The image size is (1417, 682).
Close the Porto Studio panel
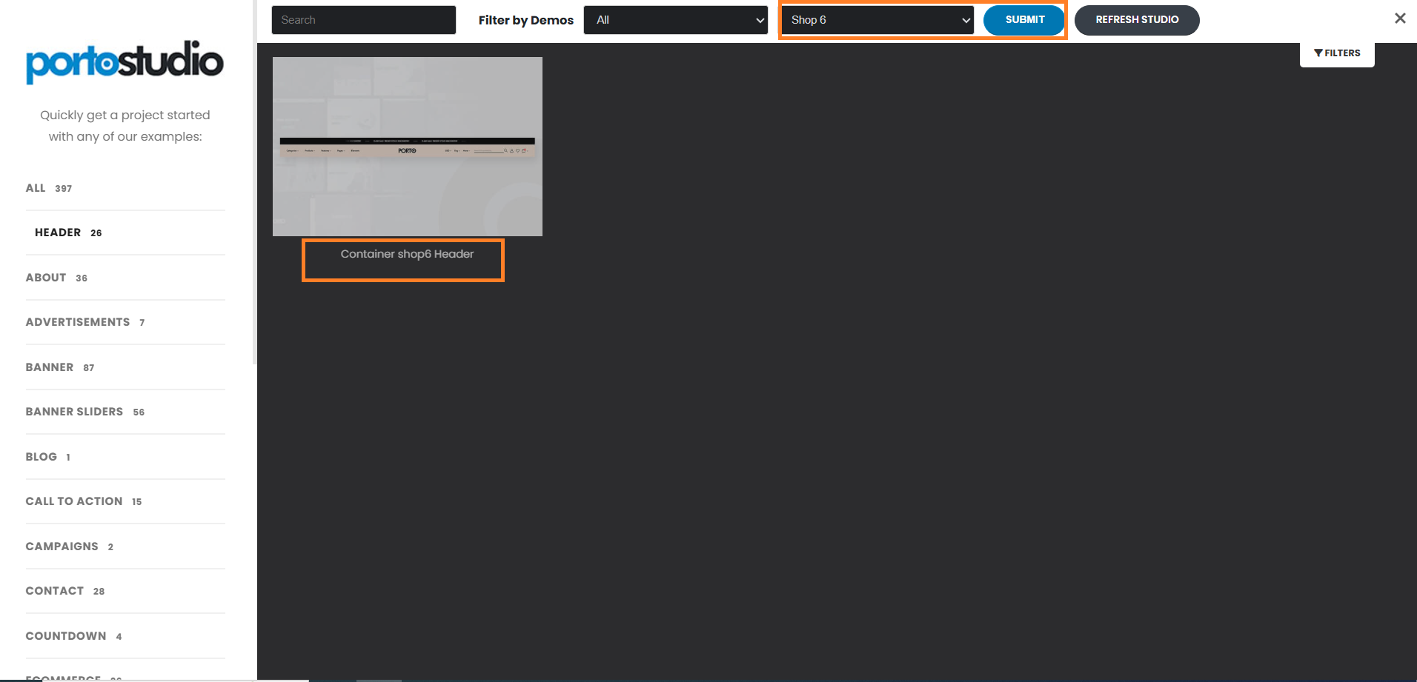(x=1400, y=19)
